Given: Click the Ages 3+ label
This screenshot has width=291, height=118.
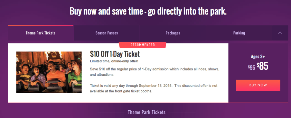Looking at the screenshot, I should point(258,57).
